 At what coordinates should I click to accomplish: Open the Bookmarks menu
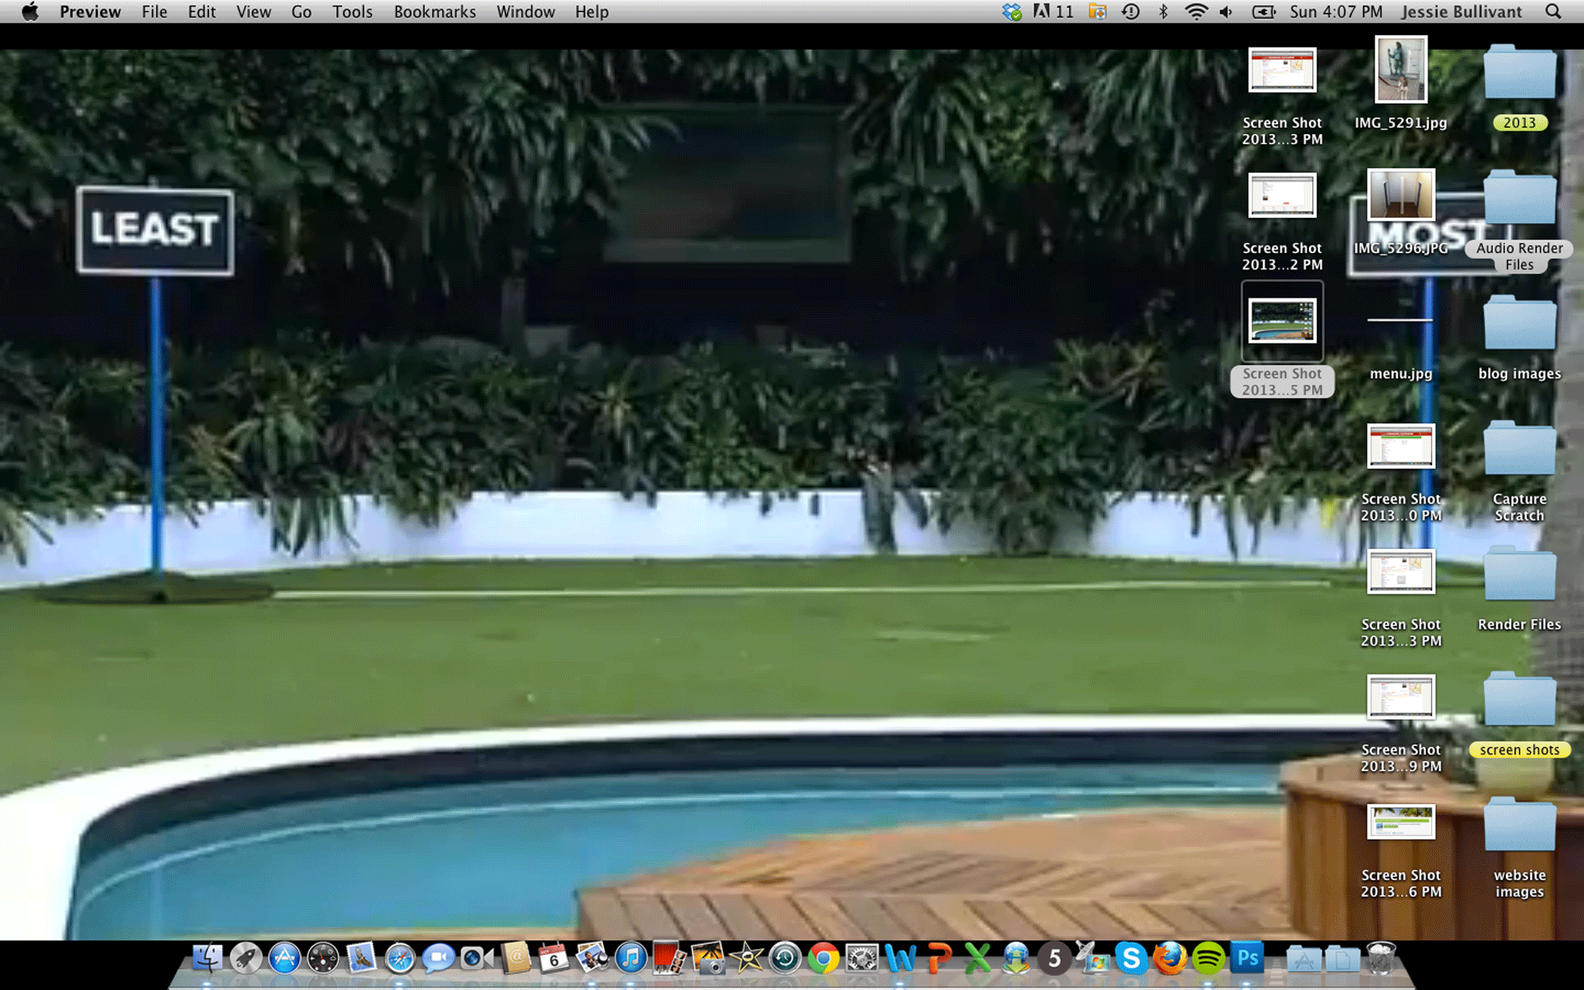[x=434, y=12]
